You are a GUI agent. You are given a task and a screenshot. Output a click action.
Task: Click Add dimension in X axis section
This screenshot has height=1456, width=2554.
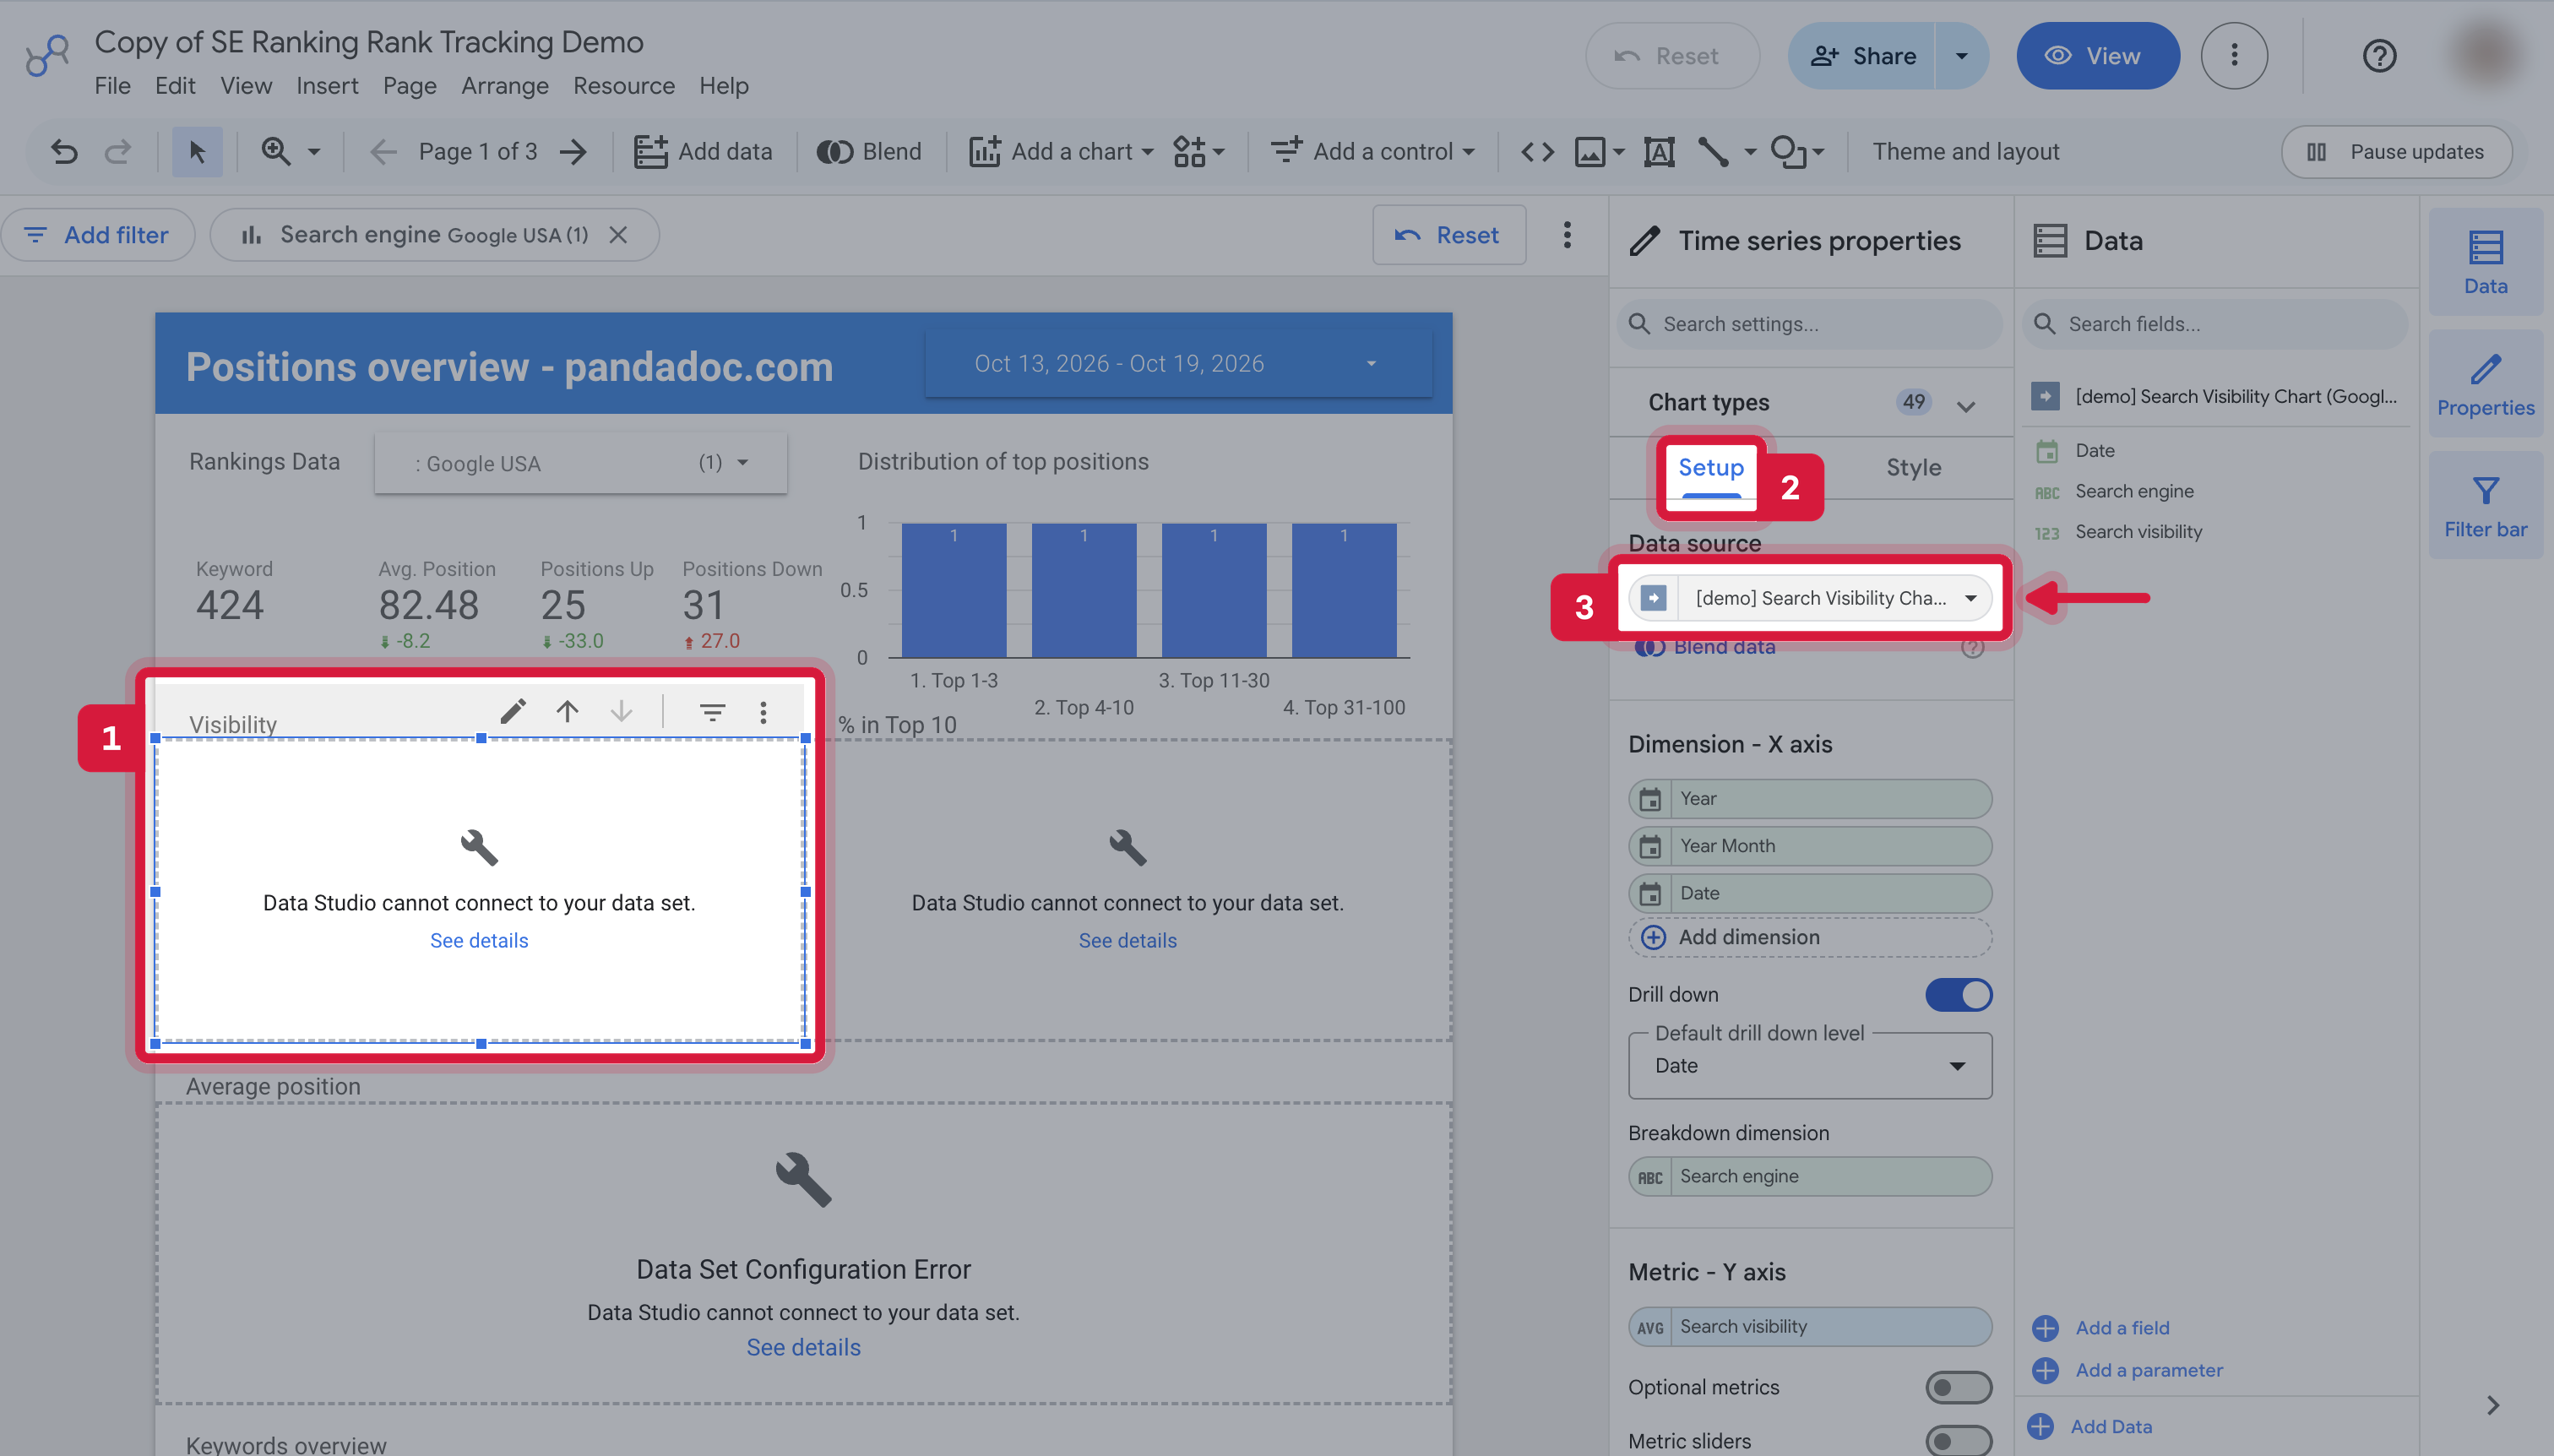[1810, 937]
